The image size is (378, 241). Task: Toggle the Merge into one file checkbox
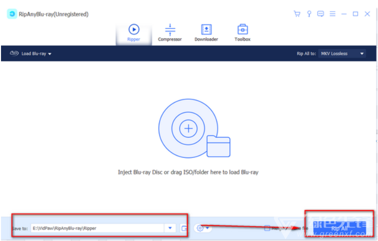pyautogui.click(x=267, y=228)
